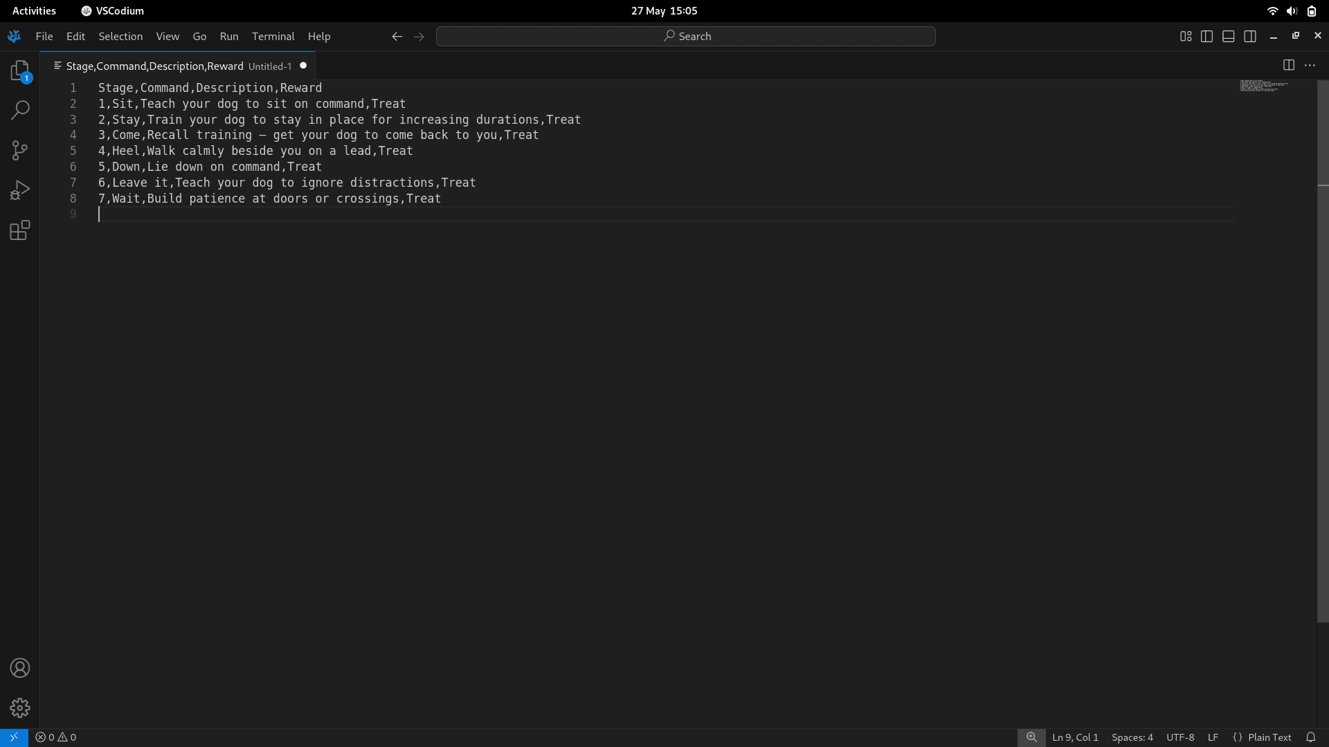Click the line 5,Down,Lie down on command
This screenshot has height=747, width=1329.
click(210, 167)
